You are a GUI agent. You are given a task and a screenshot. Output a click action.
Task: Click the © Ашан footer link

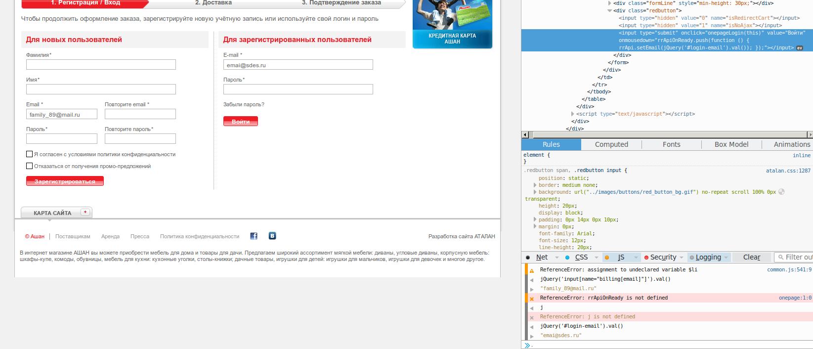pyautogui.click(x=35, y=236)
